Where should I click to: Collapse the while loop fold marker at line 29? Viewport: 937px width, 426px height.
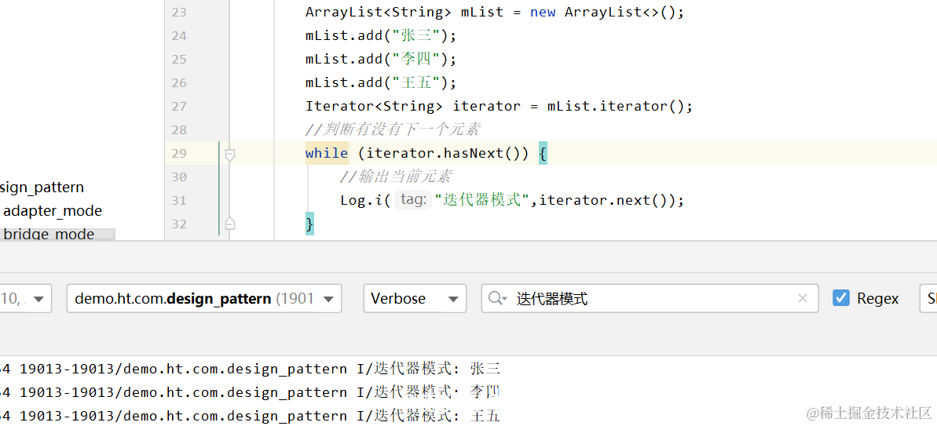coord(229,155)
